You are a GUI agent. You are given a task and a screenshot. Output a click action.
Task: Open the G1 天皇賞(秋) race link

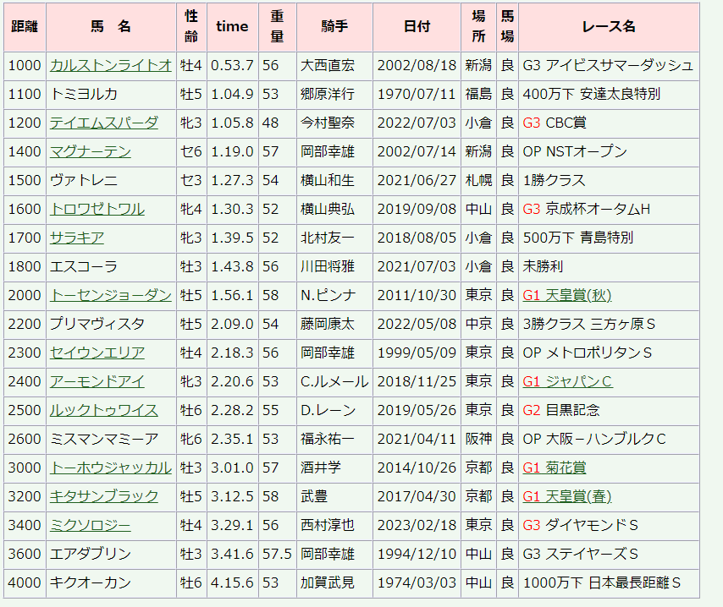coord(566,295)
